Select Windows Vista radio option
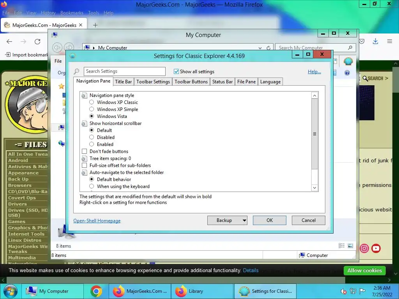This screenshot has height=299, width=399. click(92, 116)
